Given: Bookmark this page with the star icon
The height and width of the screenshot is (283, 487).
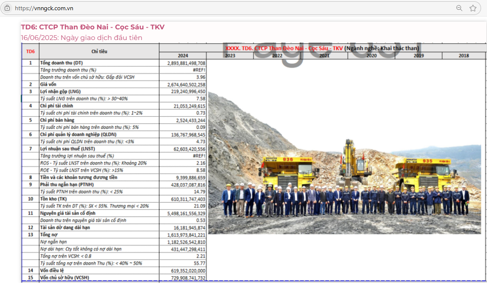Looking at the screenshot, I should [x=473, y=8].
